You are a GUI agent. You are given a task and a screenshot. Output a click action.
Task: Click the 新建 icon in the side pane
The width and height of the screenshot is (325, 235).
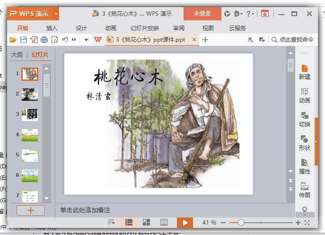pyautogui.click(x=305, y=72)
